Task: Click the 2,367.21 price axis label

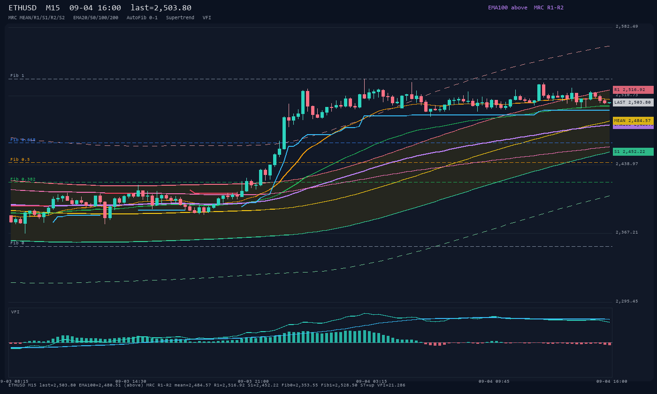Action: click(627, 232)
